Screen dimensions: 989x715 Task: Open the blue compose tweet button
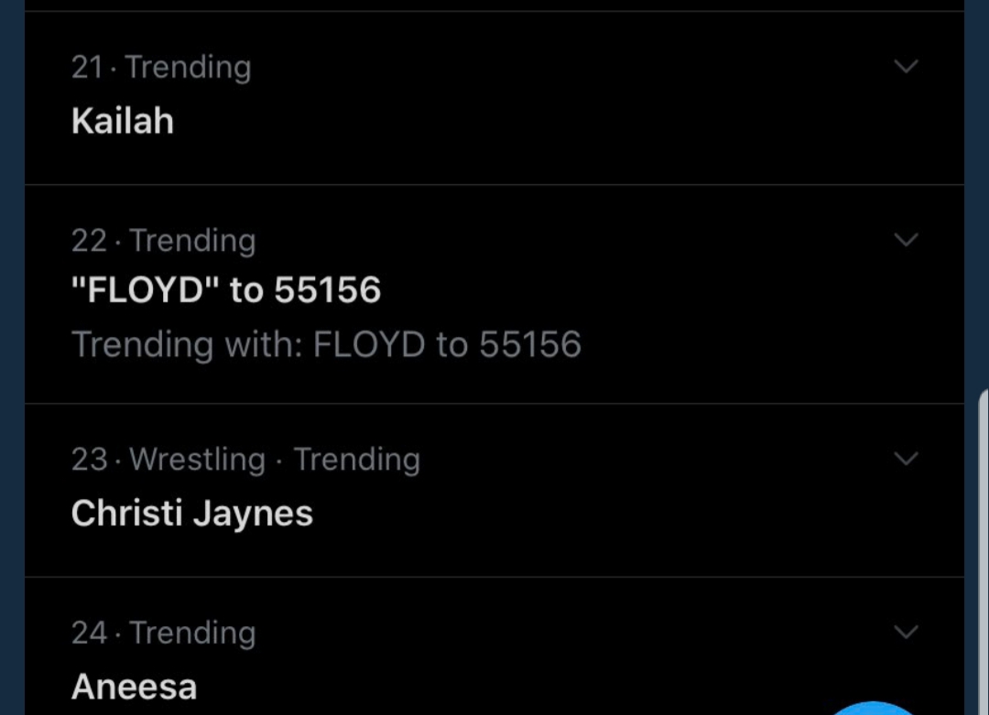[873, 709]
